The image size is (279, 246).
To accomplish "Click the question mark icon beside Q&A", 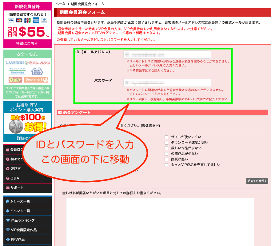I will point(8,178).
